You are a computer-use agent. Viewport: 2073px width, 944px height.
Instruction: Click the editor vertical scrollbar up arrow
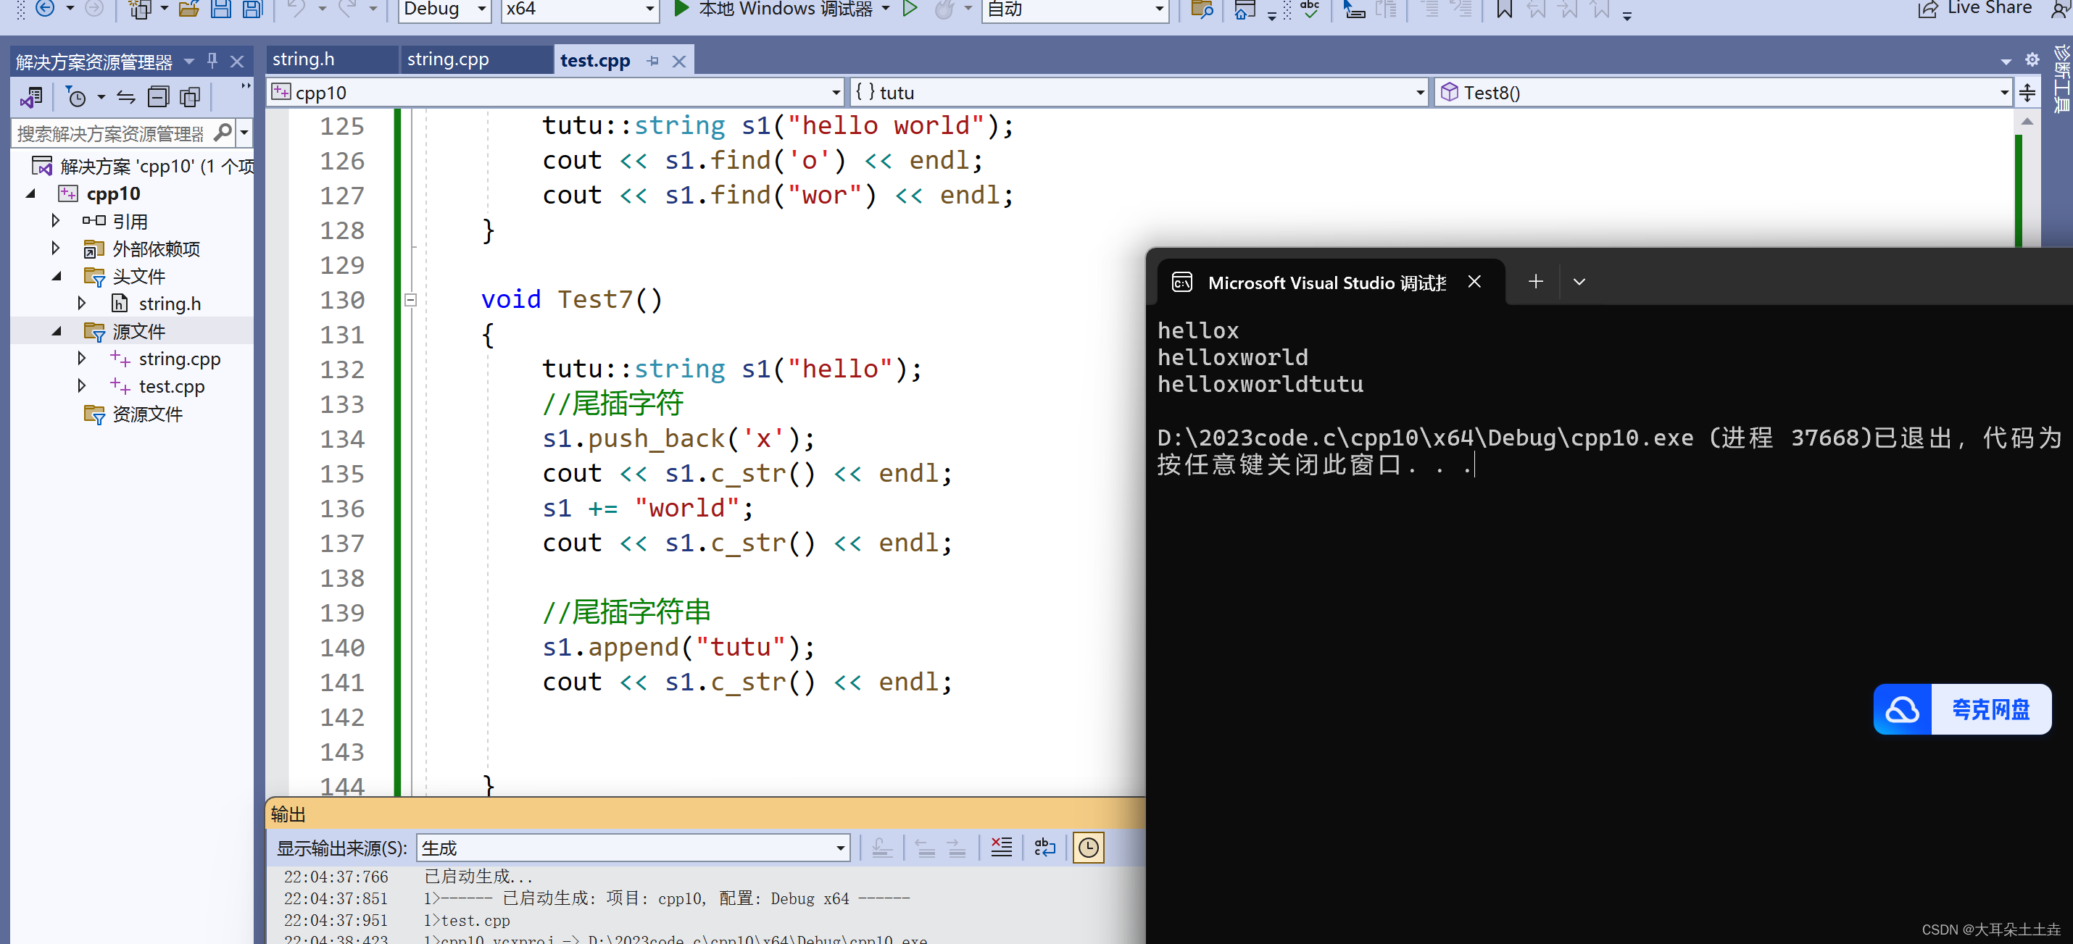(2027, 122)
